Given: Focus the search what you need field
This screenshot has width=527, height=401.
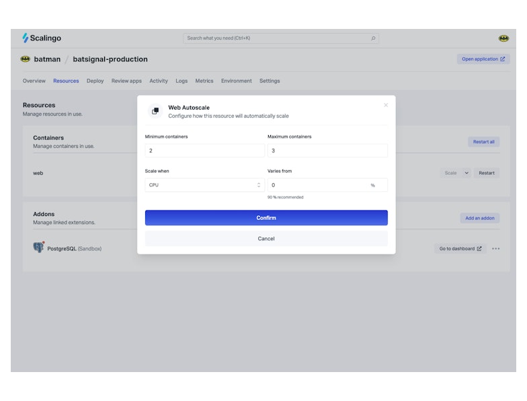Looking at the screenshot, I should point(281,38).
